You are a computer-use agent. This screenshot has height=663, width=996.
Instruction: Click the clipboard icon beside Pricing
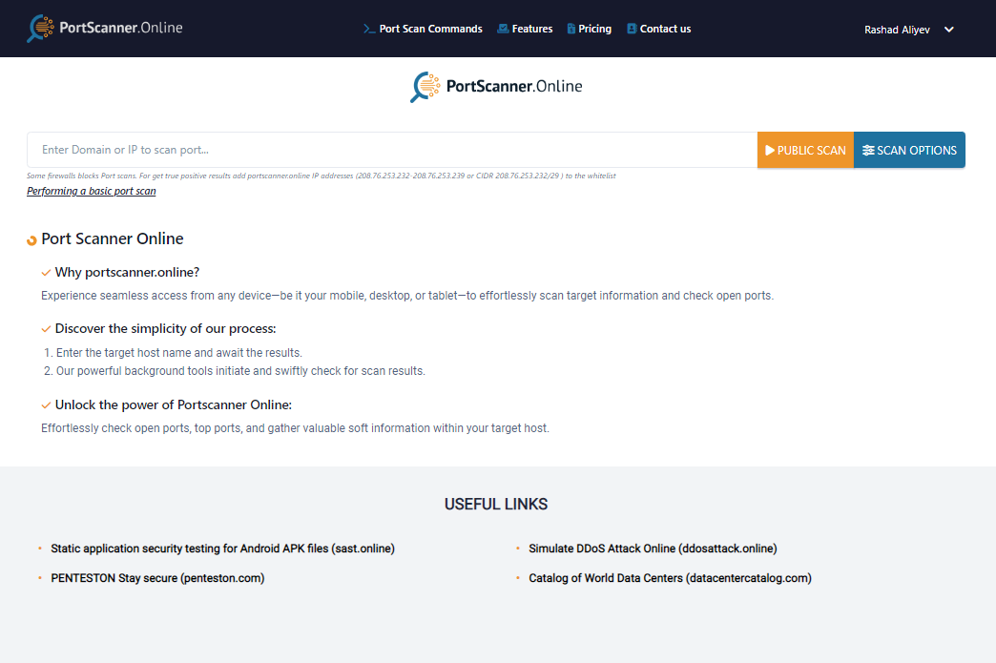pos(571,29)
